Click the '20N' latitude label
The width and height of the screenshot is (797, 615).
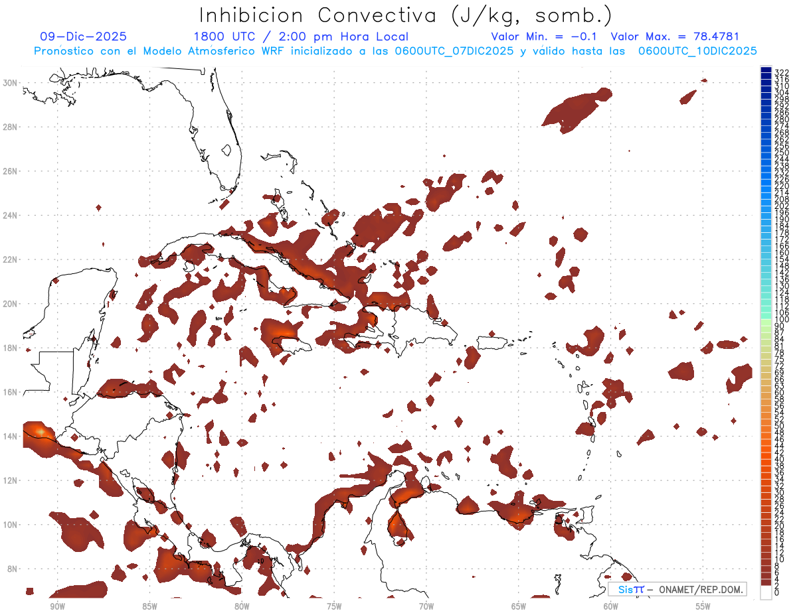click(10, 304)
